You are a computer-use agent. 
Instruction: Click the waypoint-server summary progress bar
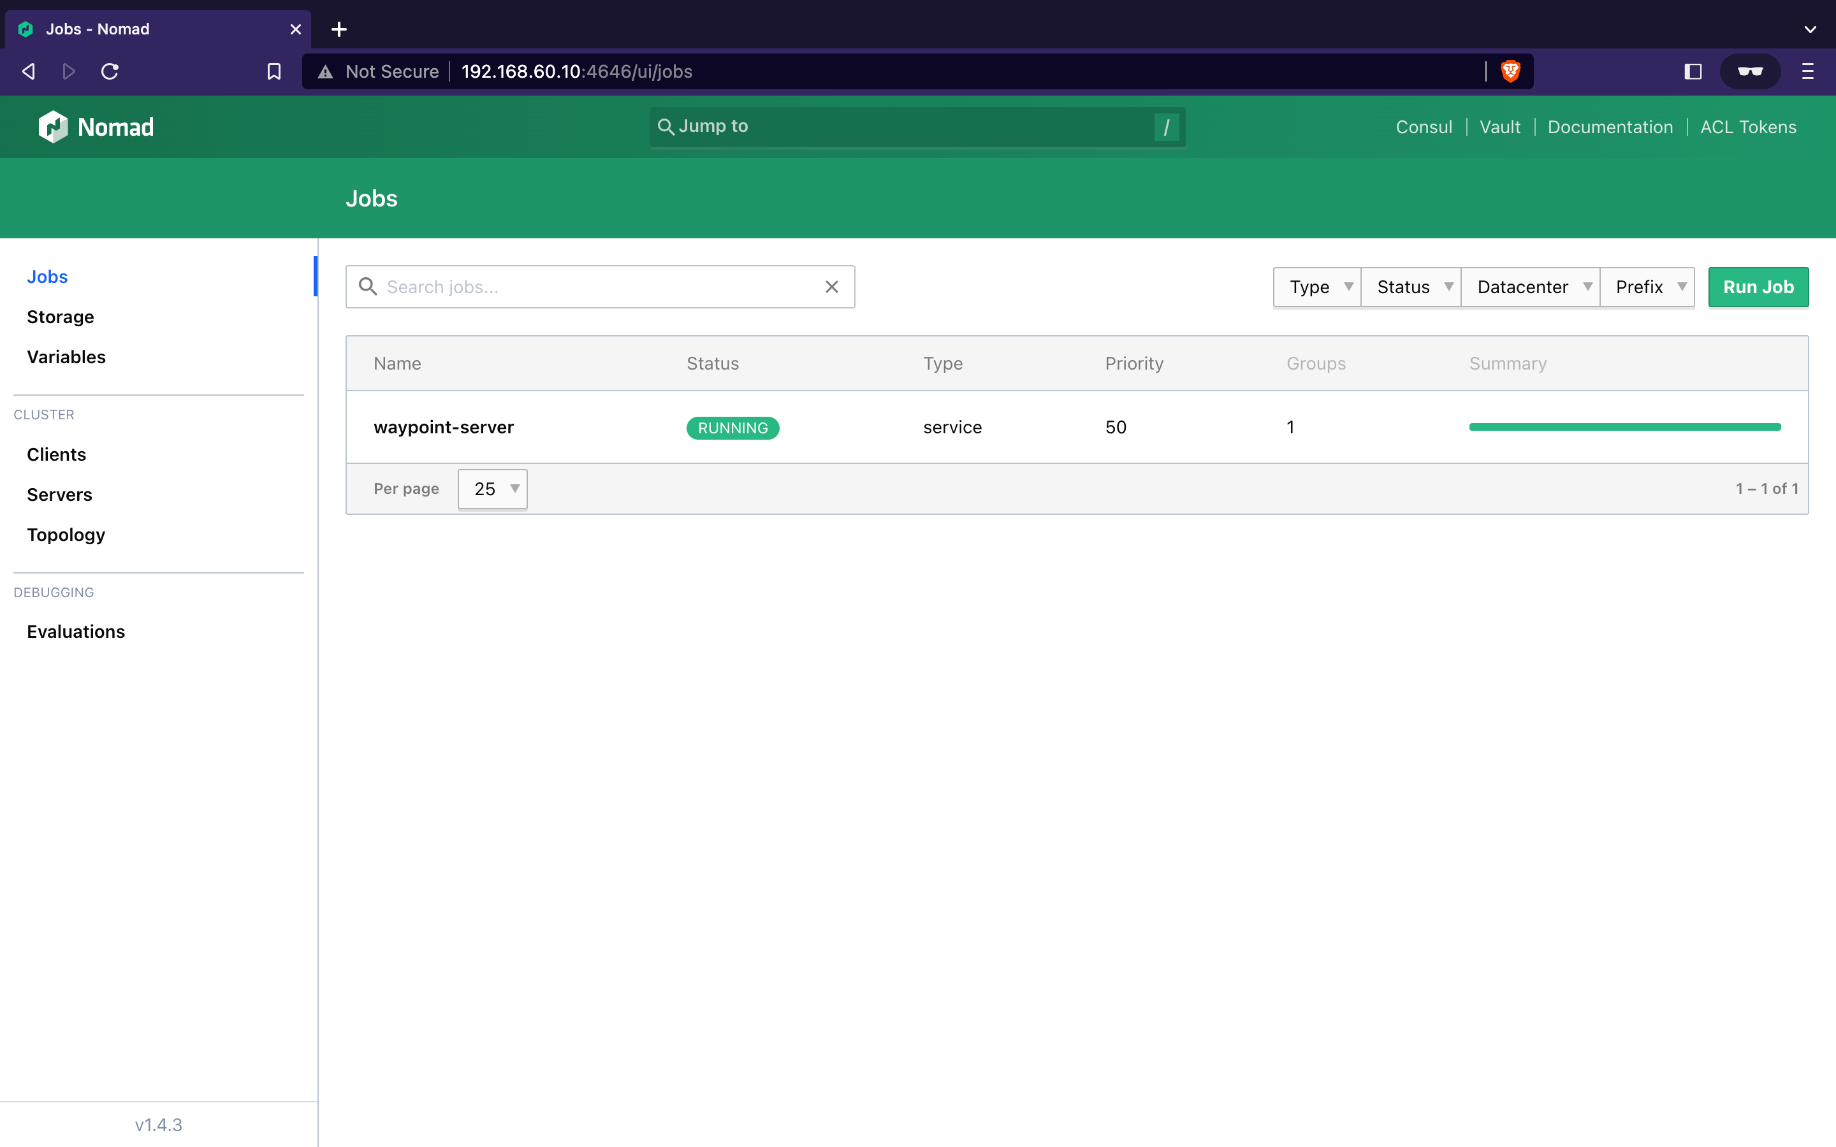(1624, 427)
